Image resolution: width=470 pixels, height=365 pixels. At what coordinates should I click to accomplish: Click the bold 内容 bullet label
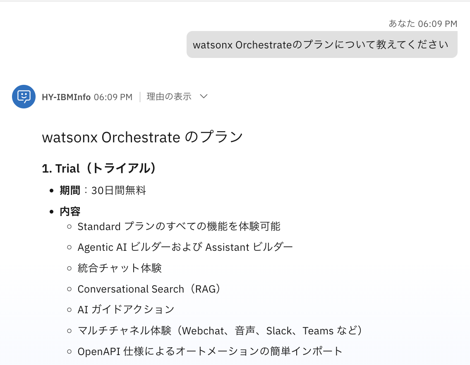(x=70, y=211)
